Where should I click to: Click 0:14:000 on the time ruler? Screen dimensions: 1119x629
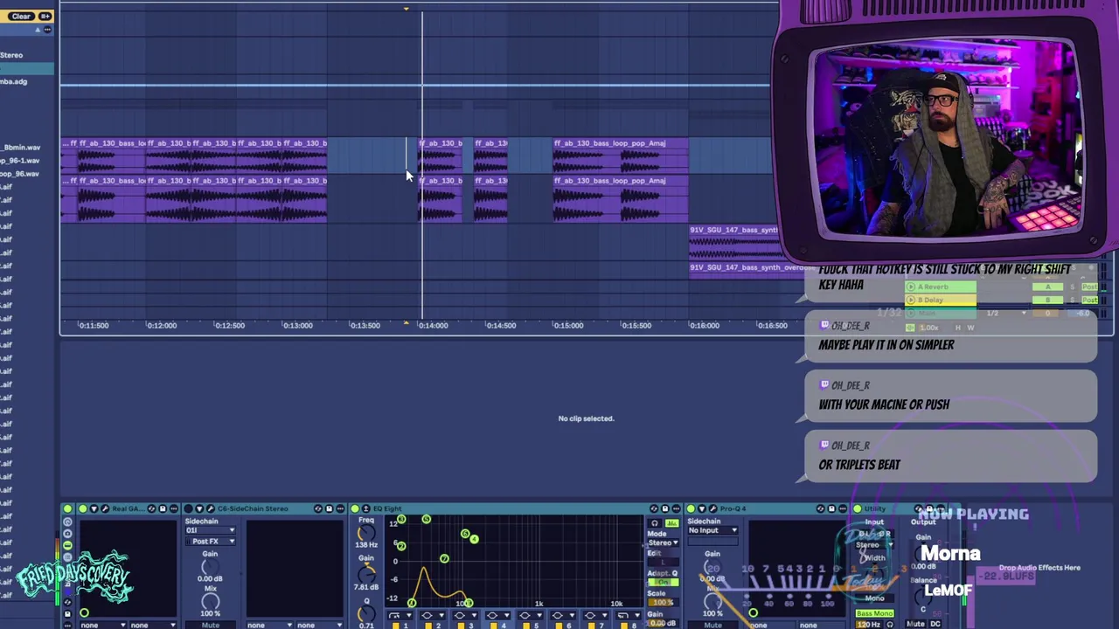click(x=434, y=325)
